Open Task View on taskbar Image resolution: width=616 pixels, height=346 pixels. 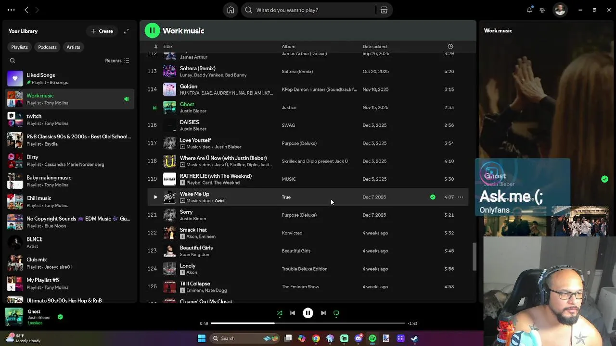click(288, 338)
